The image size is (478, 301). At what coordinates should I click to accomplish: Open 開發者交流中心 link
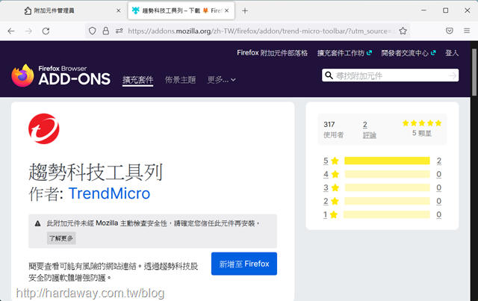pyautogui.click(x=409, y=53)
